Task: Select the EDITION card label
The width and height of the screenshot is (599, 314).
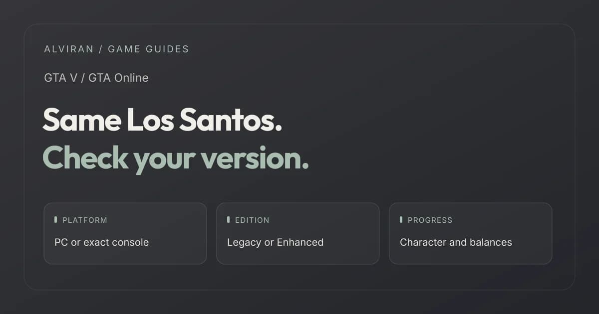Action: pyautogui.click(x=252, y=220)
